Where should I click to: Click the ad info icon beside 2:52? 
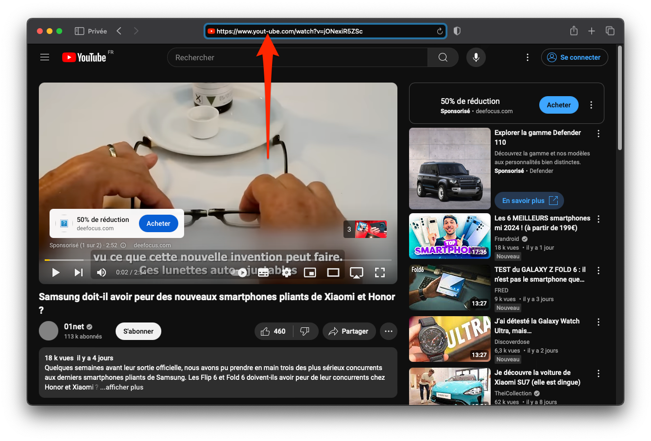coord(123,245)
